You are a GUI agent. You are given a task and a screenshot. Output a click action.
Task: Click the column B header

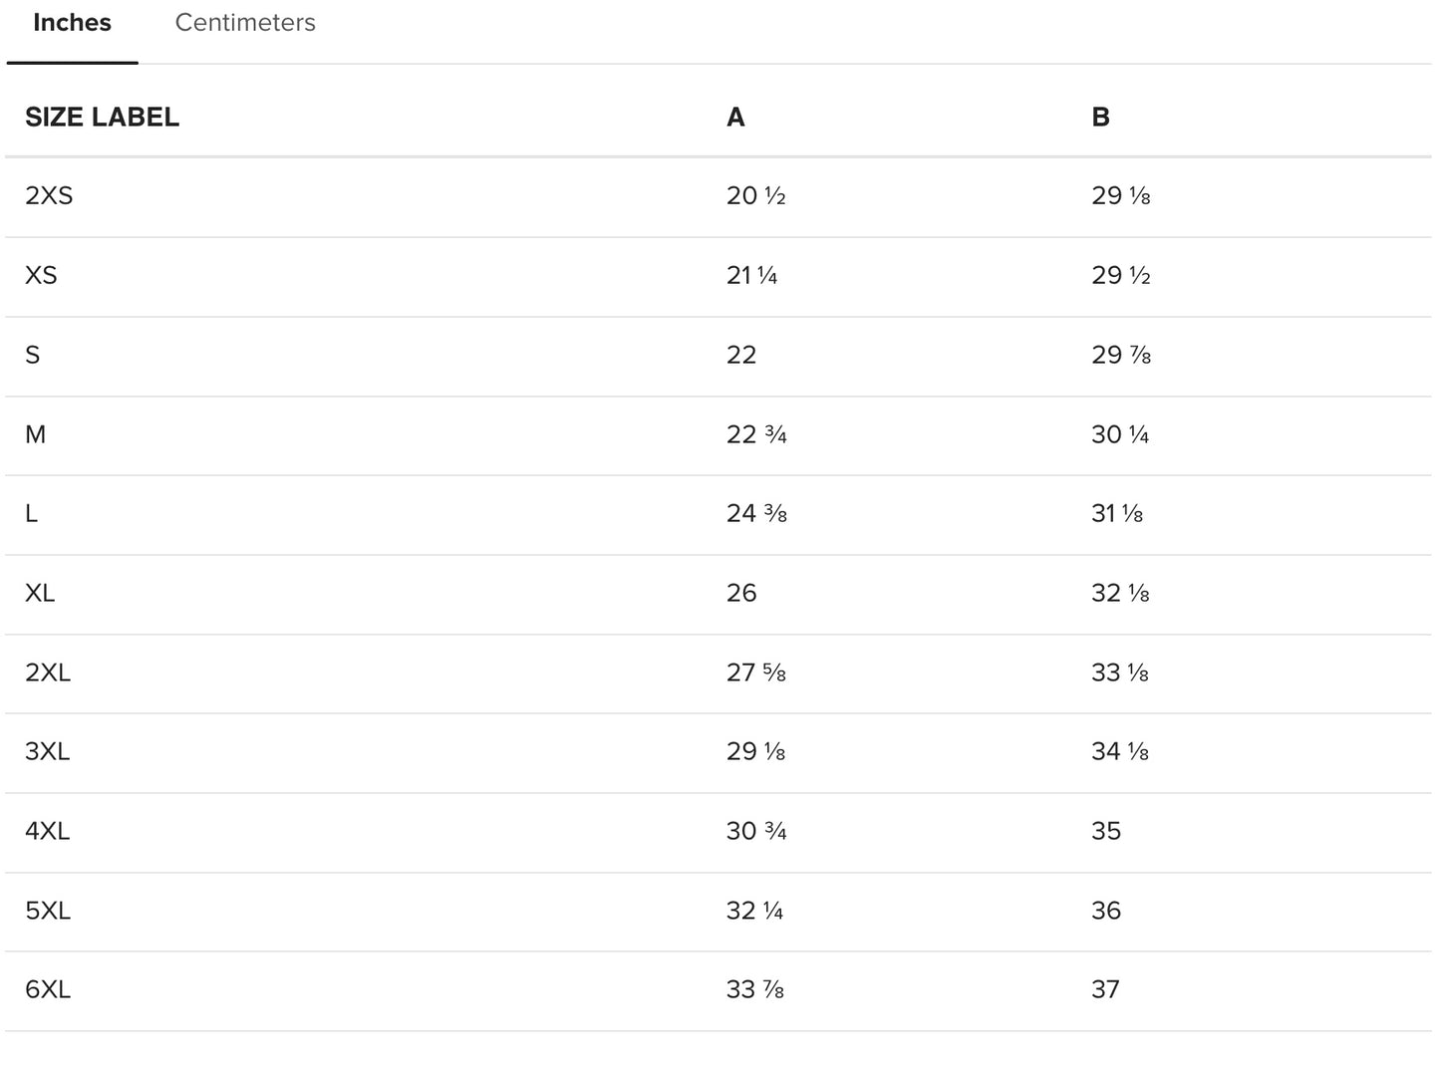(1100, 118)
